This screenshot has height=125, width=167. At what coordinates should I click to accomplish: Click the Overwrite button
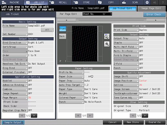coord(155,122)
